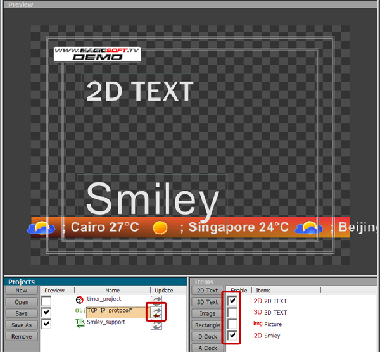
Task: Select the TCP_IP_protocol name field
Action: tap(117, 313)
